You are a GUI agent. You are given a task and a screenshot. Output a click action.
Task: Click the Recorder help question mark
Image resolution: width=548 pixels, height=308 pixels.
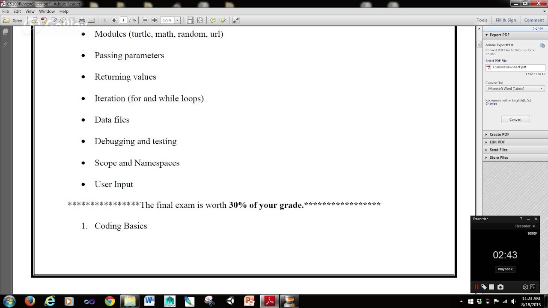[521, 219]
